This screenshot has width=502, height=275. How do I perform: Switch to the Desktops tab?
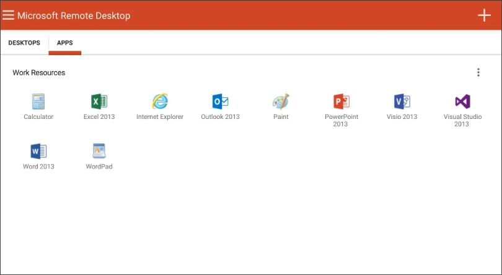click(24, 43)
